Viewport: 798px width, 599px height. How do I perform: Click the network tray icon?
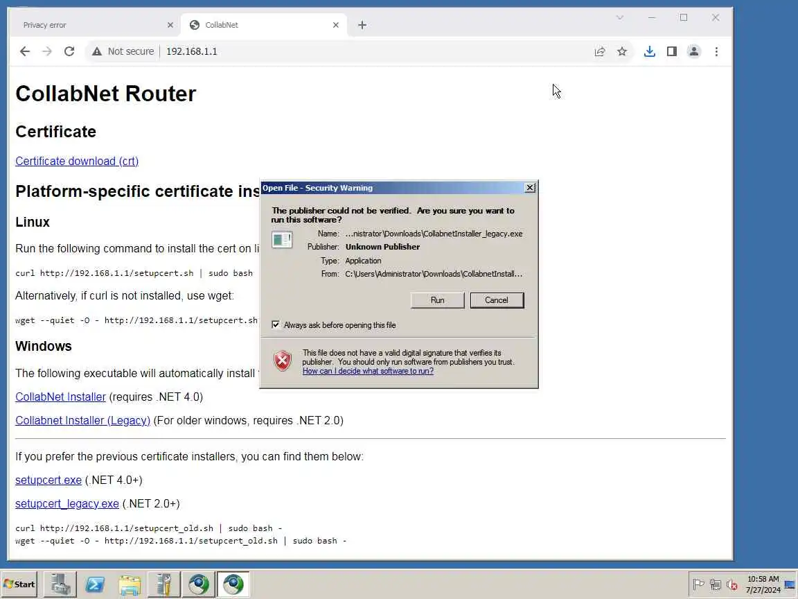point(716,584)
